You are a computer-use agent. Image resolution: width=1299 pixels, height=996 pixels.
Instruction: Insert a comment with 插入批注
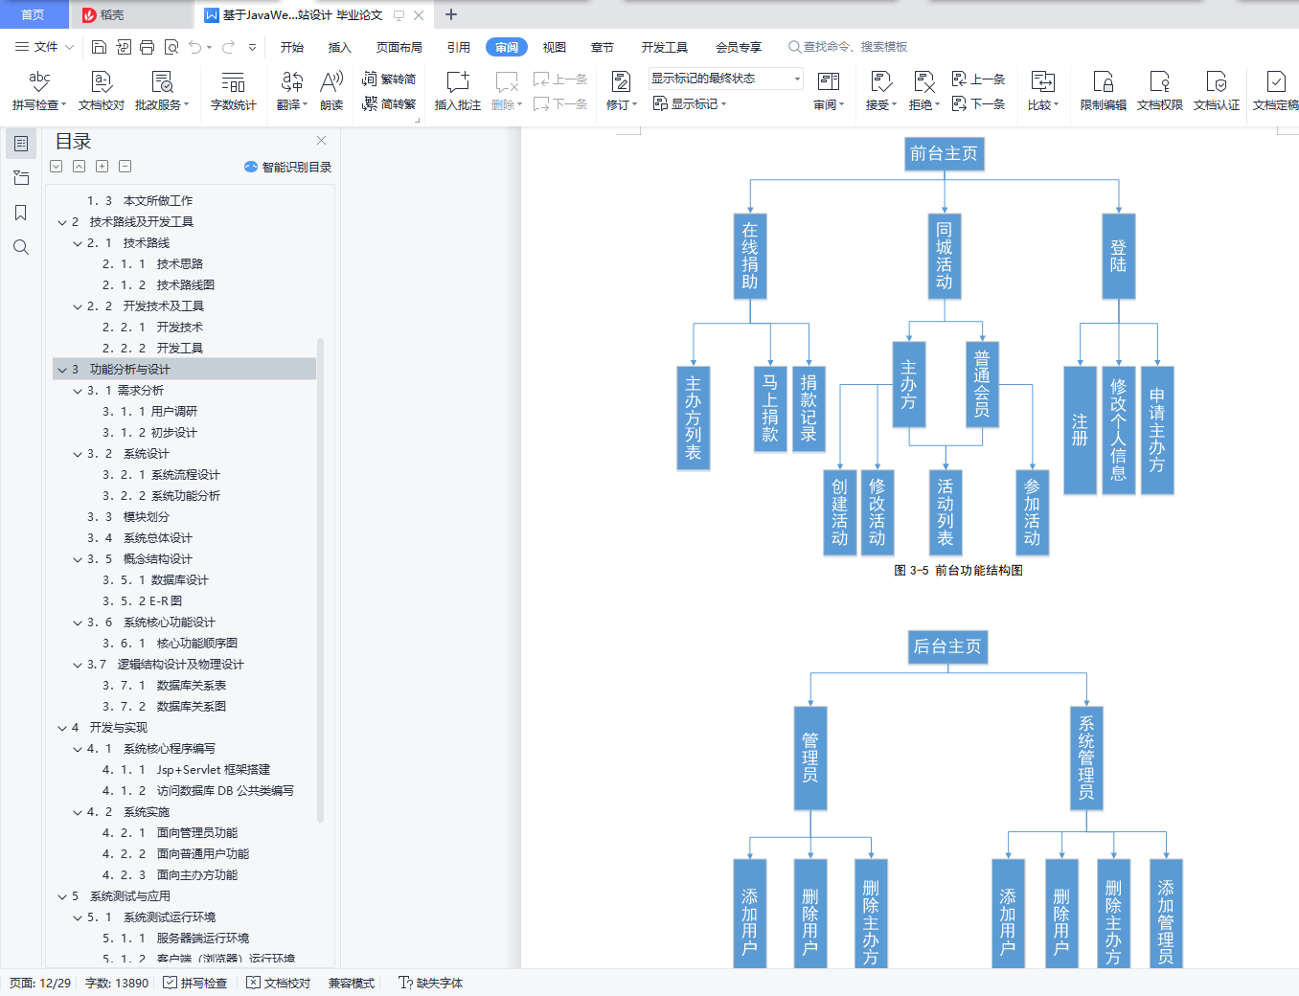[x=458, y=91]
